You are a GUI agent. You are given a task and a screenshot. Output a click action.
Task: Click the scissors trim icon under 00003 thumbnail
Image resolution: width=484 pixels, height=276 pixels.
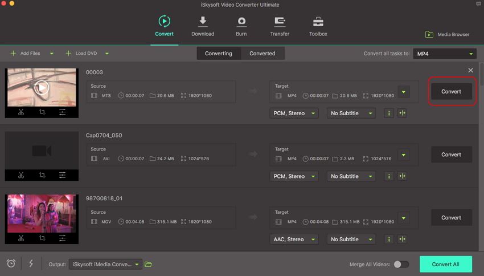pos(21,112)
